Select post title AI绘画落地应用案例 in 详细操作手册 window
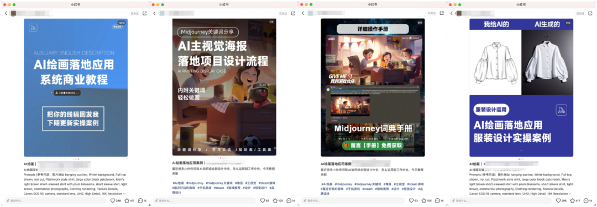597x207 pixels. [x=336, y=164]
